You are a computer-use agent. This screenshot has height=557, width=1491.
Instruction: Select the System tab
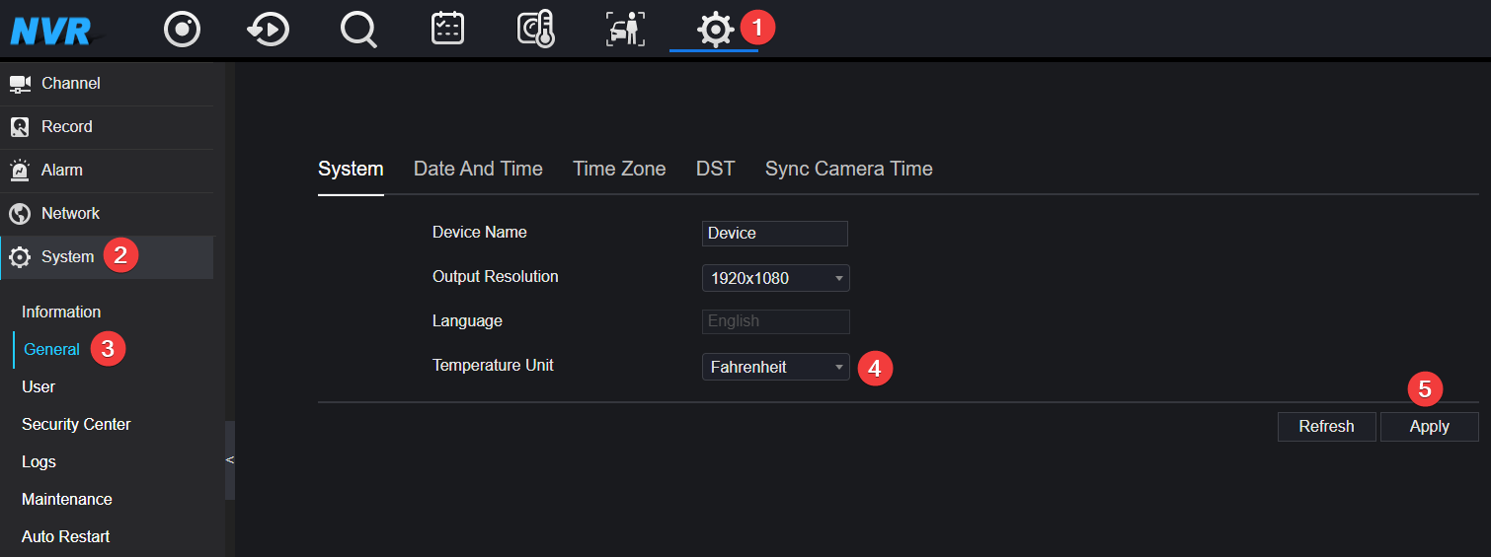click(x=351, y=169)
